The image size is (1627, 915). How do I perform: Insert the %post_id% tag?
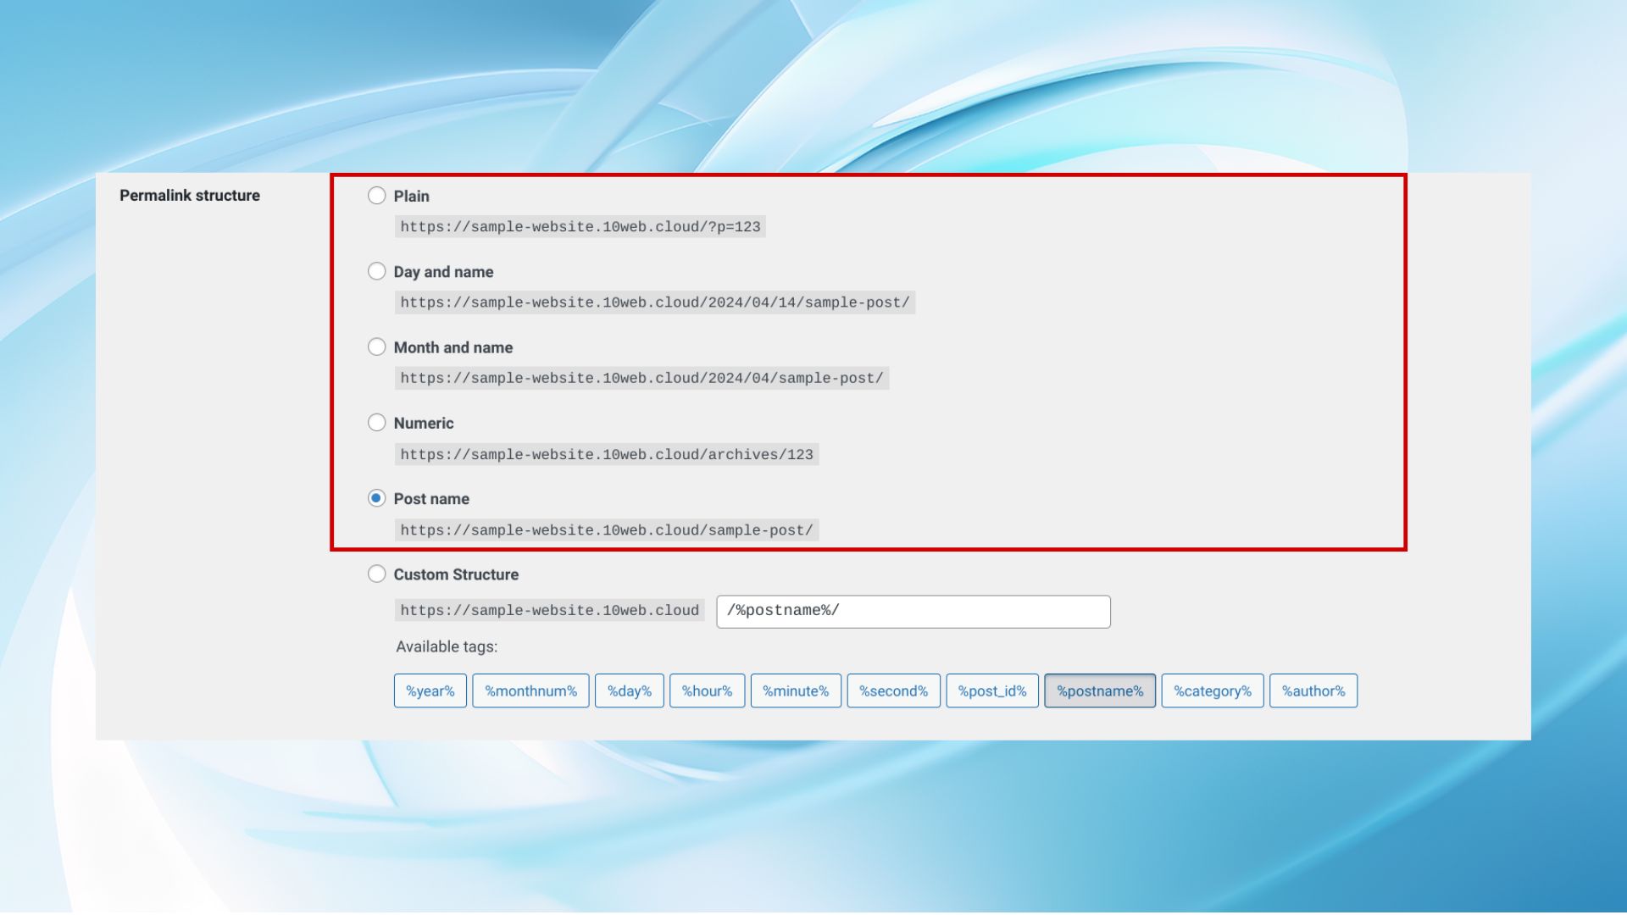tap(992, 690)
